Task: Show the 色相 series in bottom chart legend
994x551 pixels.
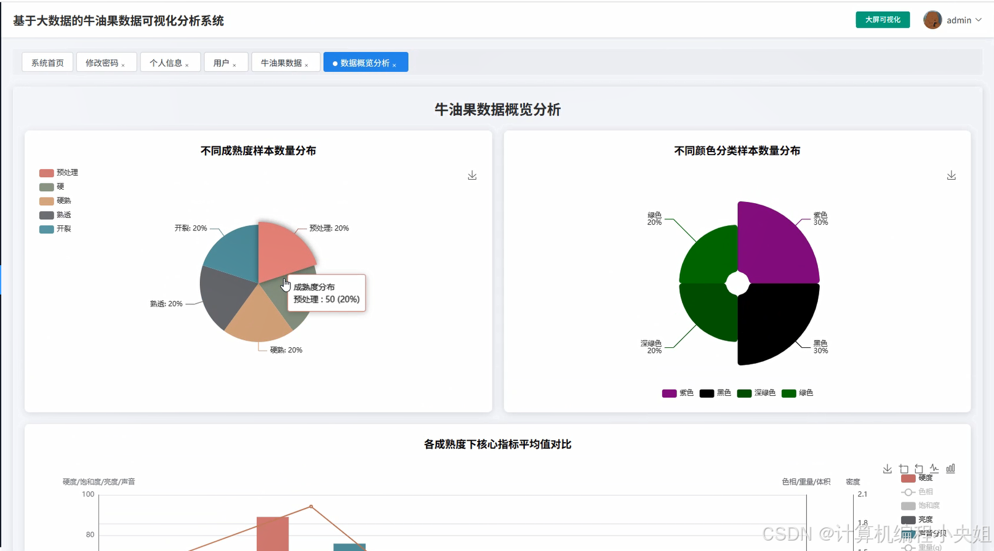Action: click(917, 492)
